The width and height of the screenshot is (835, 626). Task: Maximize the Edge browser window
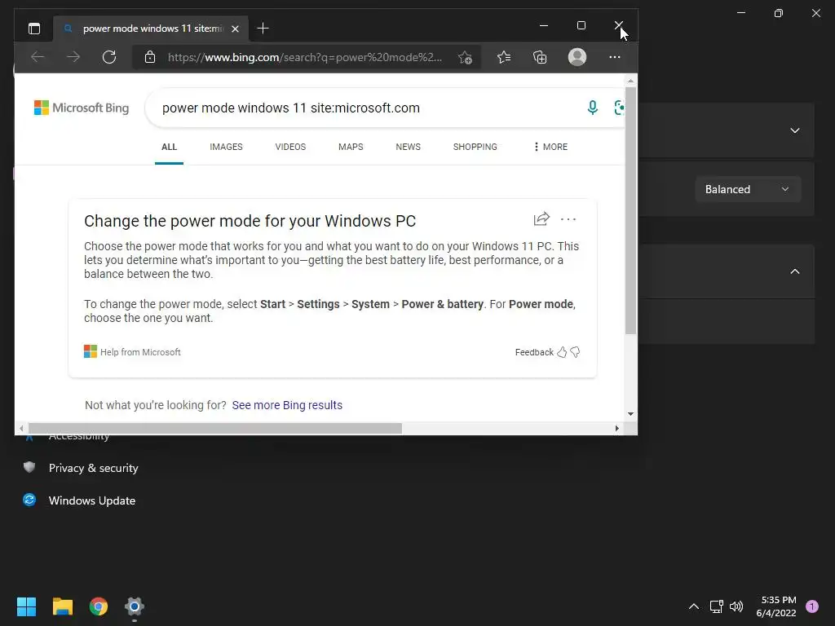pyautogui.click(x=581, y=25)
